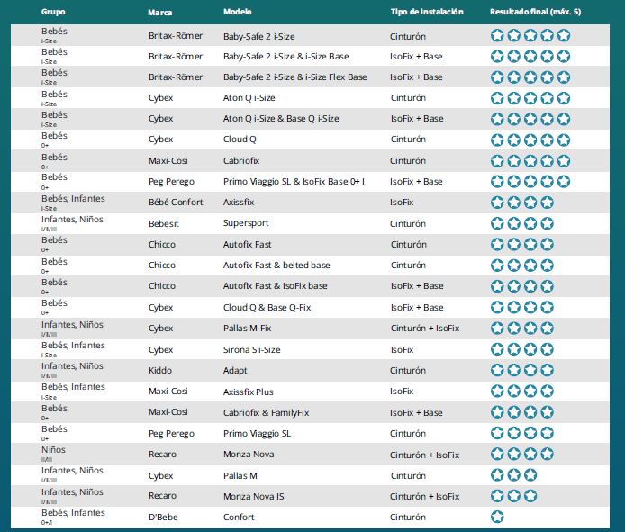Viewport: 625px width, 532px height.
Task: Select the Pallas M-Fix model name
Action: [x=247, y=329]
